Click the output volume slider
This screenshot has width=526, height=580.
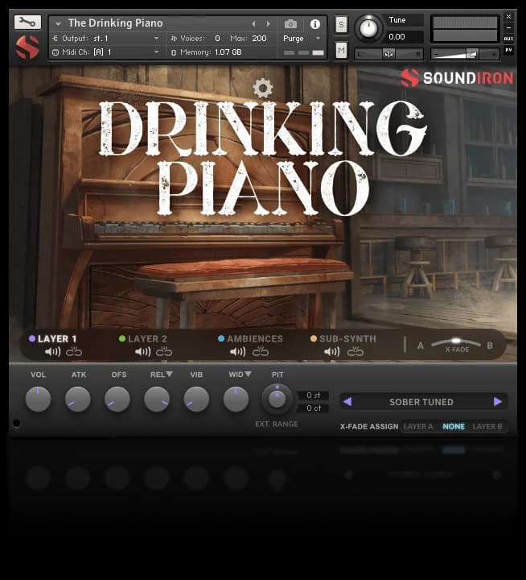[465, 55]
